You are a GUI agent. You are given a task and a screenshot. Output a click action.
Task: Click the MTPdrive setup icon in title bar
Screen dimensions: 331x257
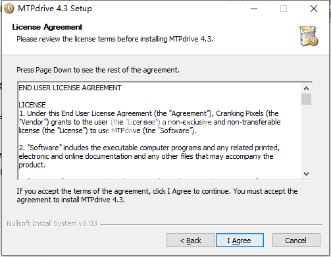coord(9,9)
